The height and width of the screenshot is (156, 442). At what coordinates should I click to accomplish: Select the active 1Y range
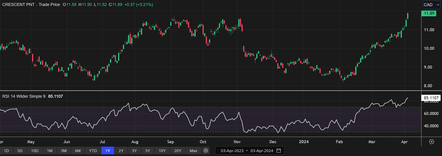coord(108,151)
